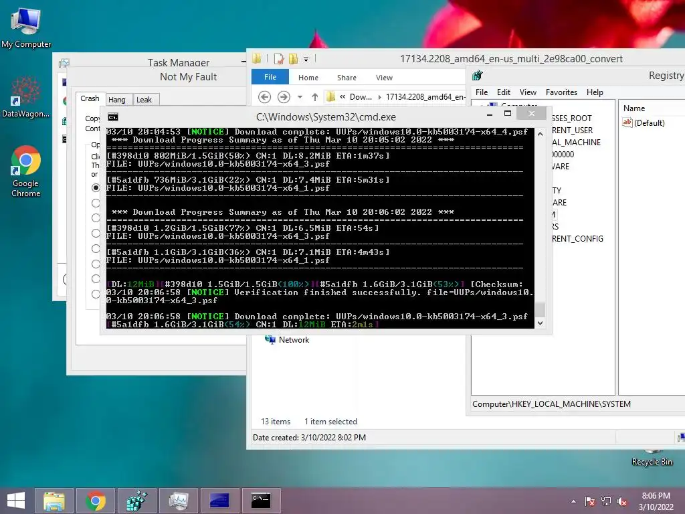Click the cmd scrollbar thumb
This screenshot has height=514, width=685.
click(540, 309)
